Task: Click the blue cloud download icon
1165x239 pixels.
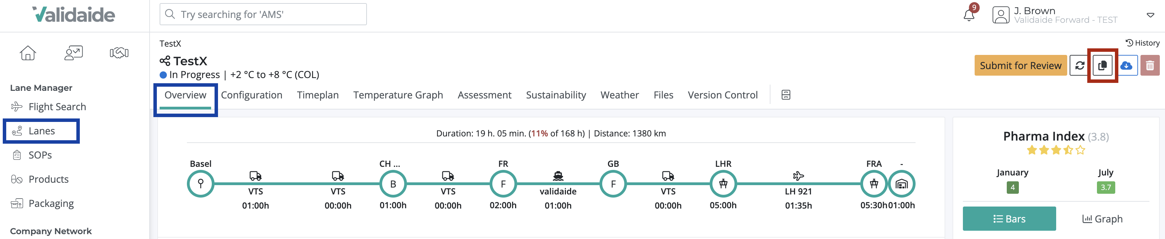Action: (x=1126, y=66)
